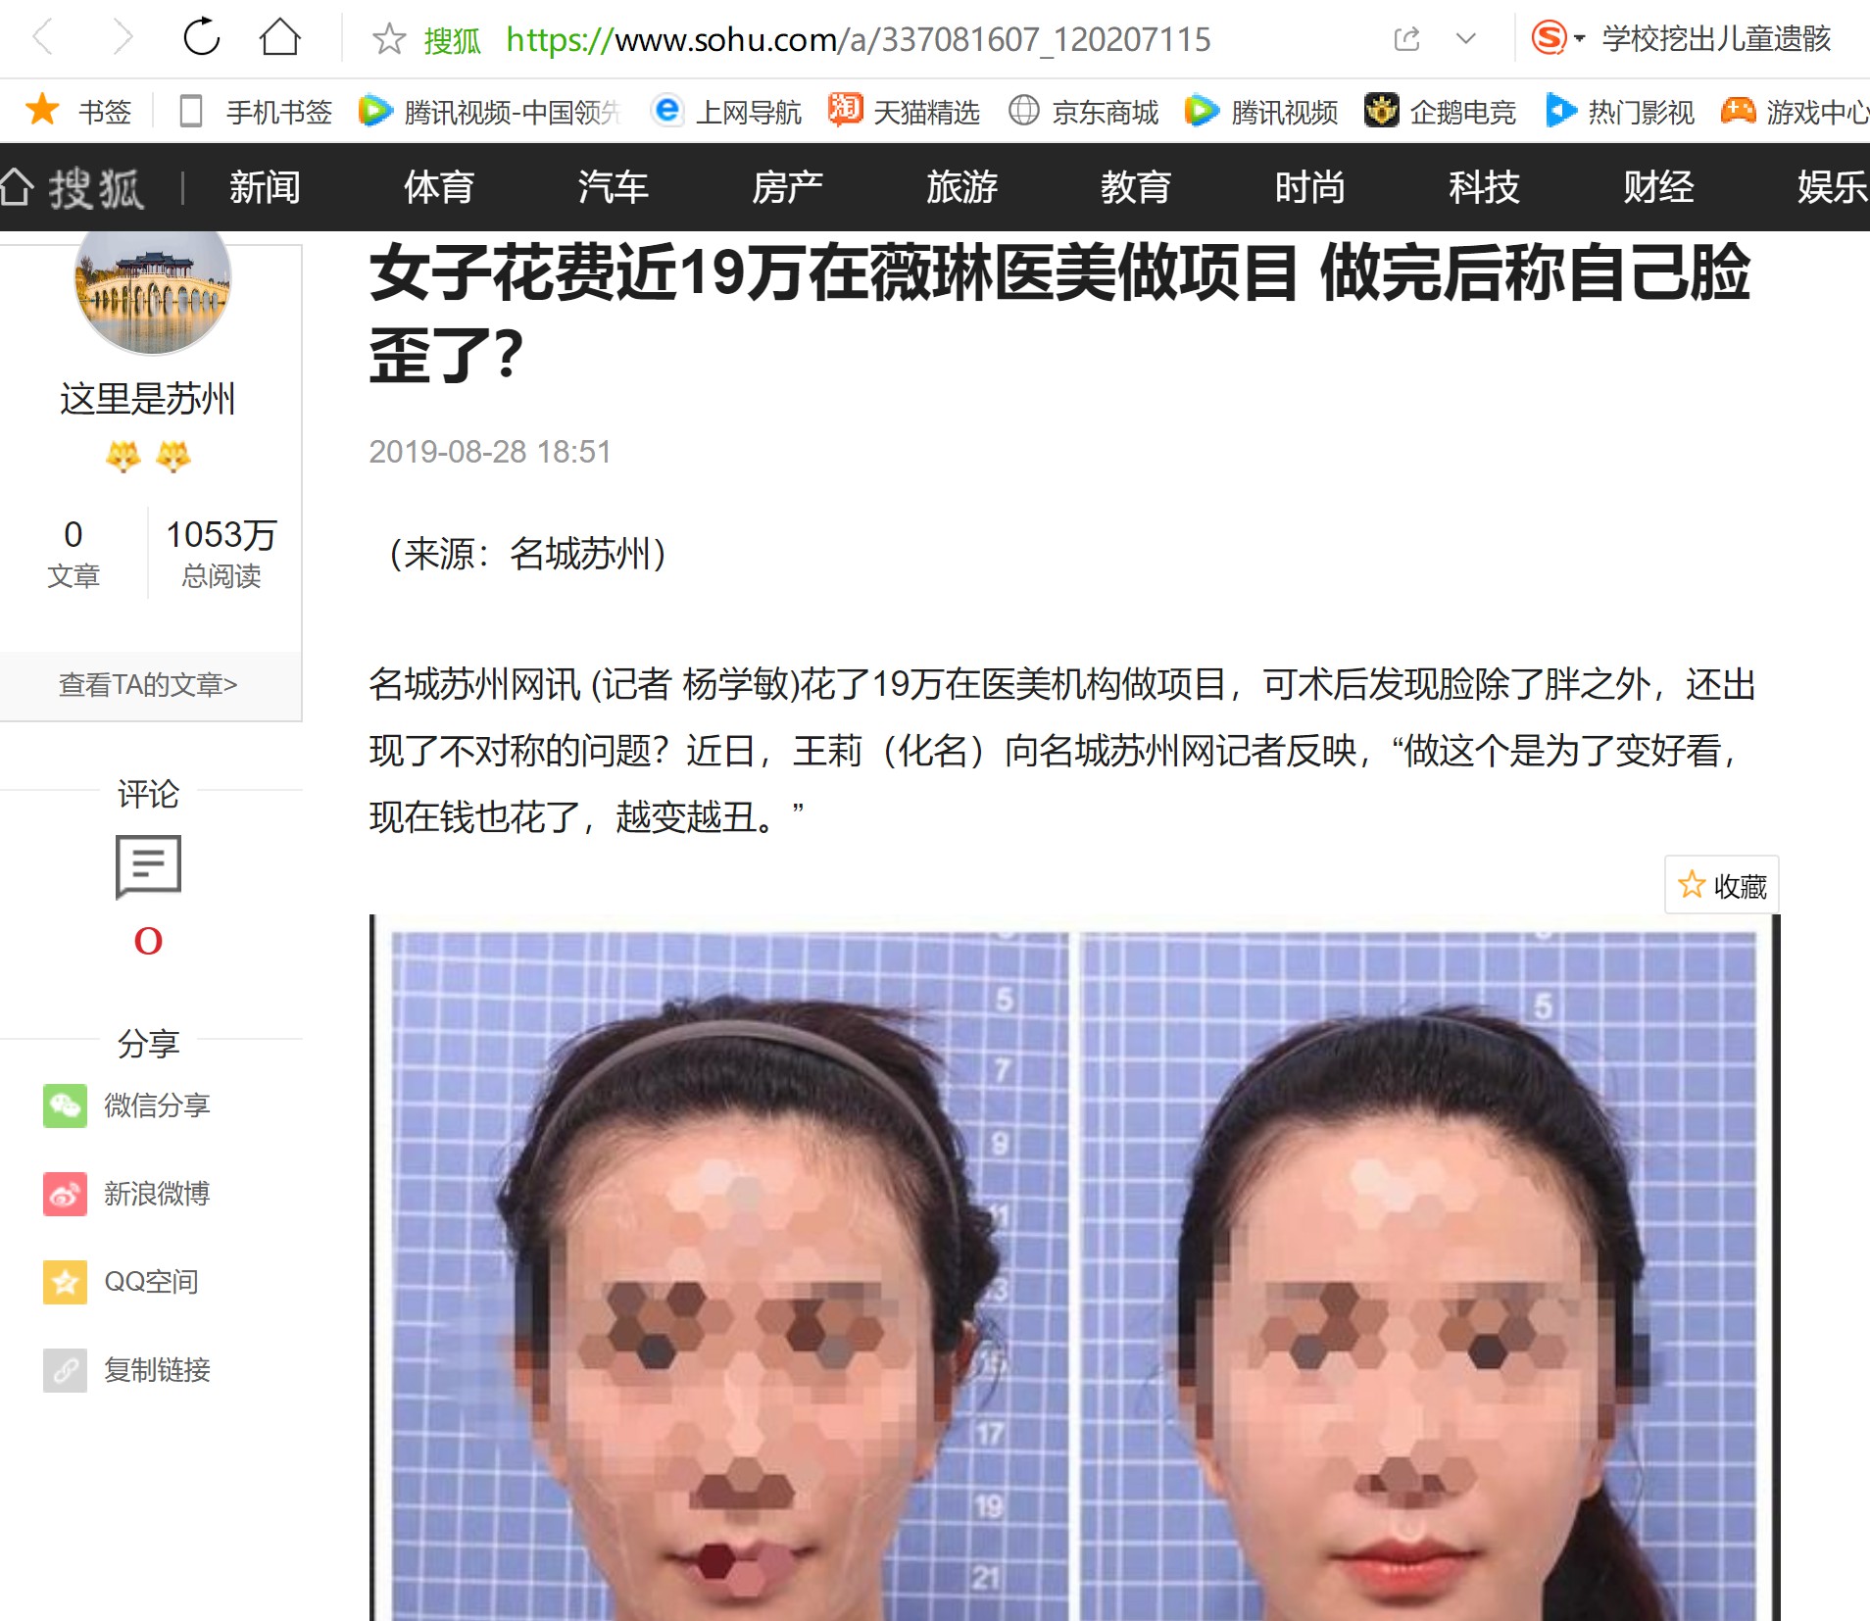Click the Sina Weibo share icon

coord(65,1194)
